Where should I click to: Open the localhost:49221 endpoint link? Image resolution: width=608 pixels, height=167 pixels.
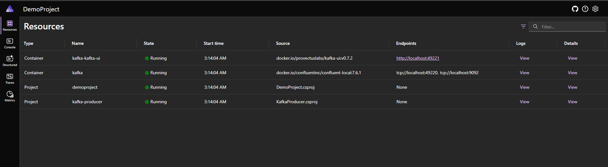[418, 58]
